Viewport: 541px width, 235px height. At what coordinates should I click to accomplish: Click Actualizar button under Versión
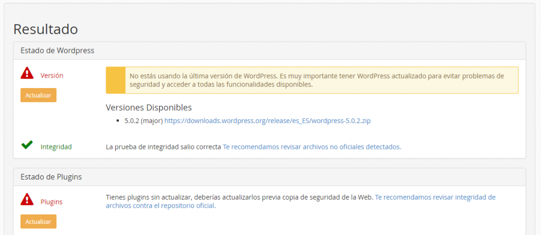pos(38,95)
